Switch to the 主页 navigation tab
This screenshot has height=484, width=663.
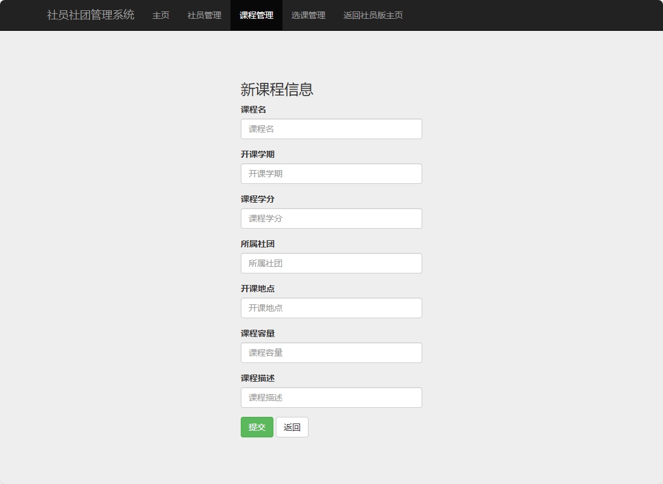click(x=160, y=15)
